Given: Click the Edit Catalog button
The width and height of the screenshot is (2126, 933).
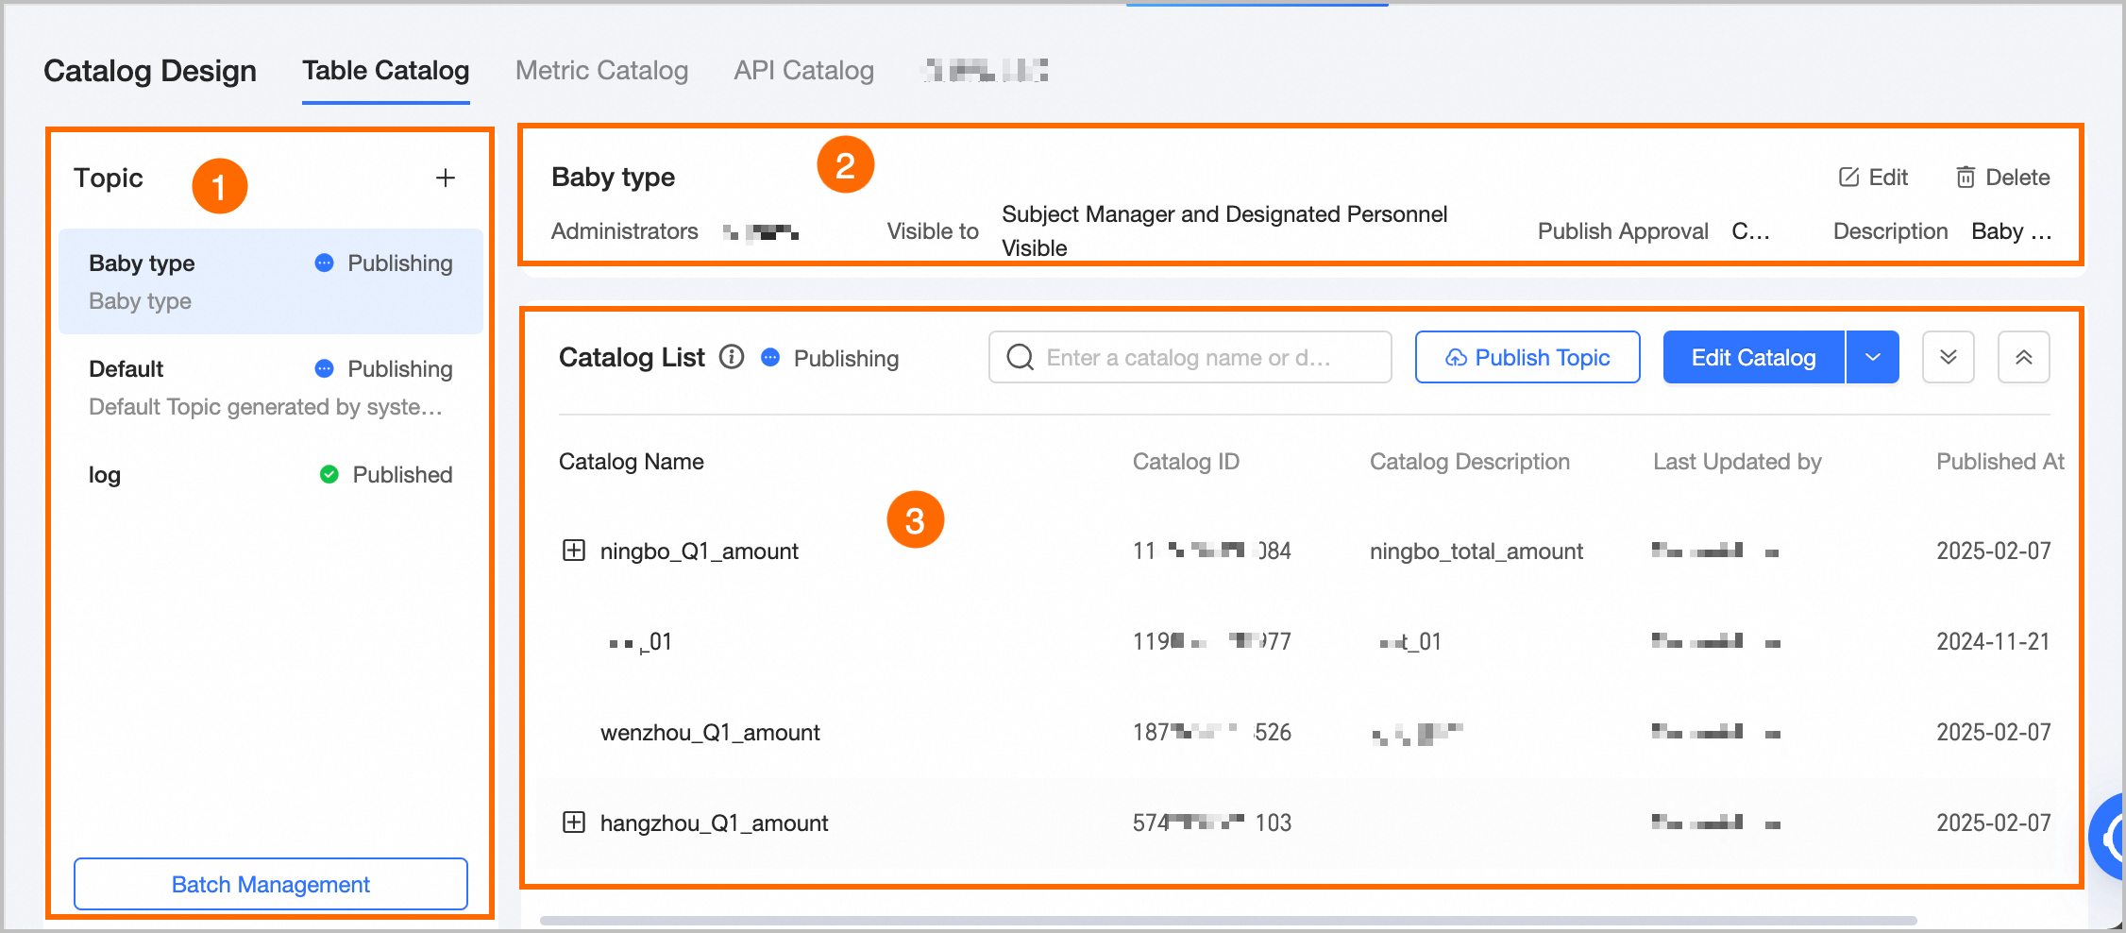Looking at the screenshot, I should click(x=1753, y=357).
